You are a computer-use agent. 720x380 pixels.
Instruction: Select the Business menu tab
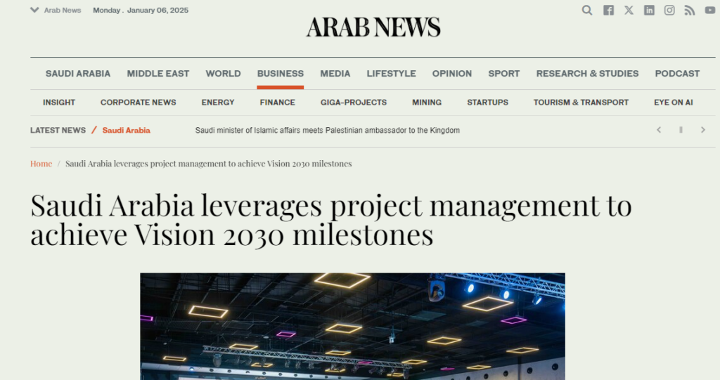click(x=280, y=74)
